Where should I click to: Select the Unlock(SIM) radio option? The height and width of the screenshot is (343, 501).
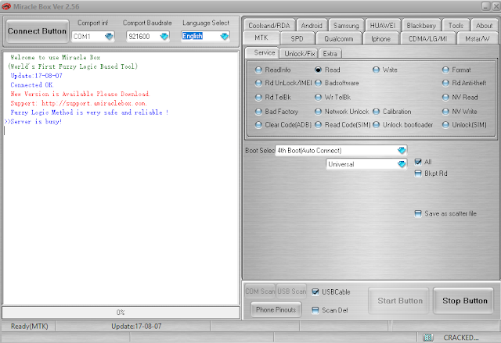coord(464,125)
